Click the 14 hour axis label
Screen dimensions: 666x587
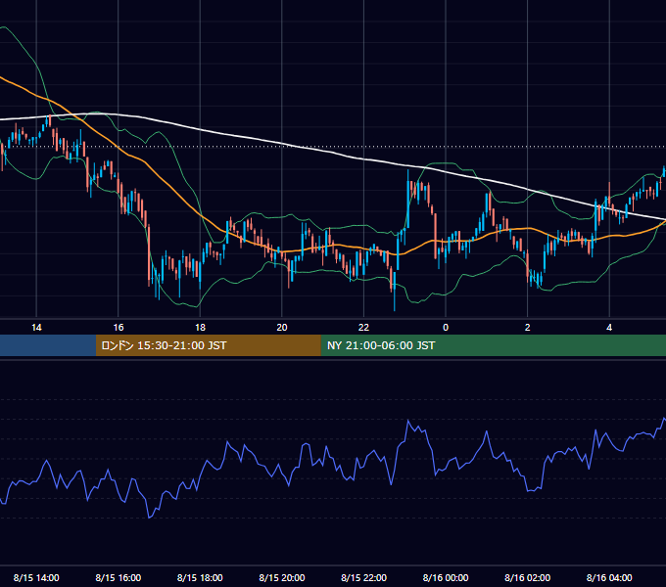point(36,328)
